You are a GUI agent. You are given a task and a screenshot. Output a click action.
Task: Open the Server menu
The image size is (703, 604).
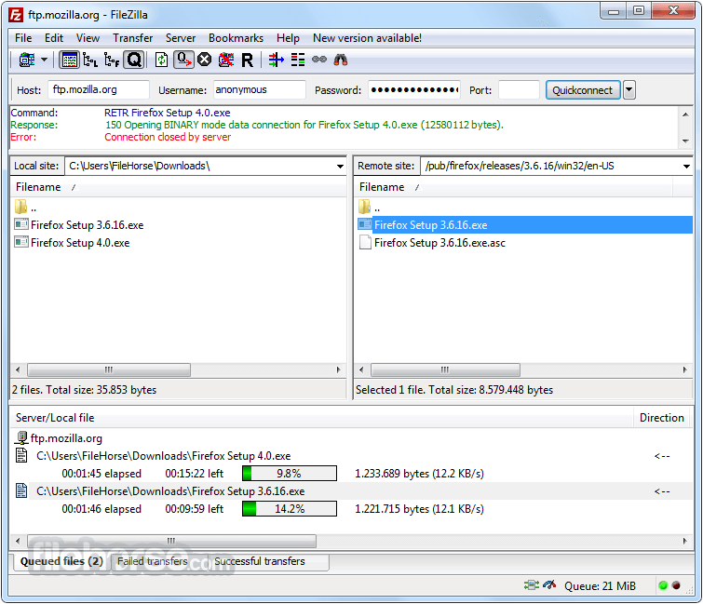click(x=181, y=38)
